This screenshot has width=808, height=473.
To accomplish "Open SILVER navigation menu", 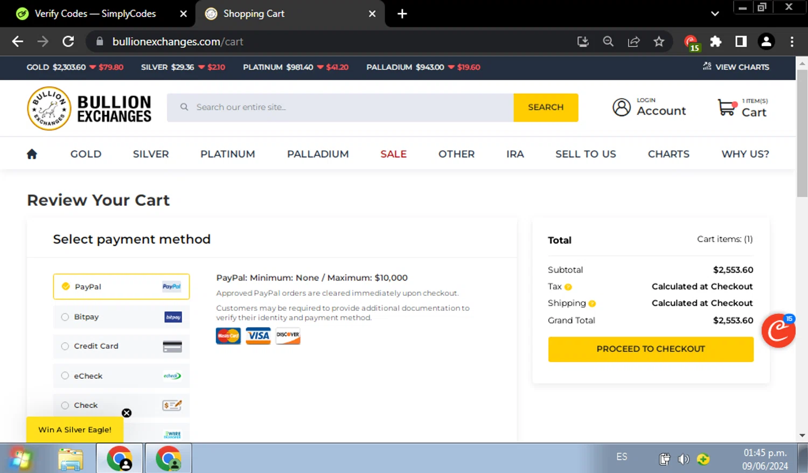I will click(x=151, y=154).
